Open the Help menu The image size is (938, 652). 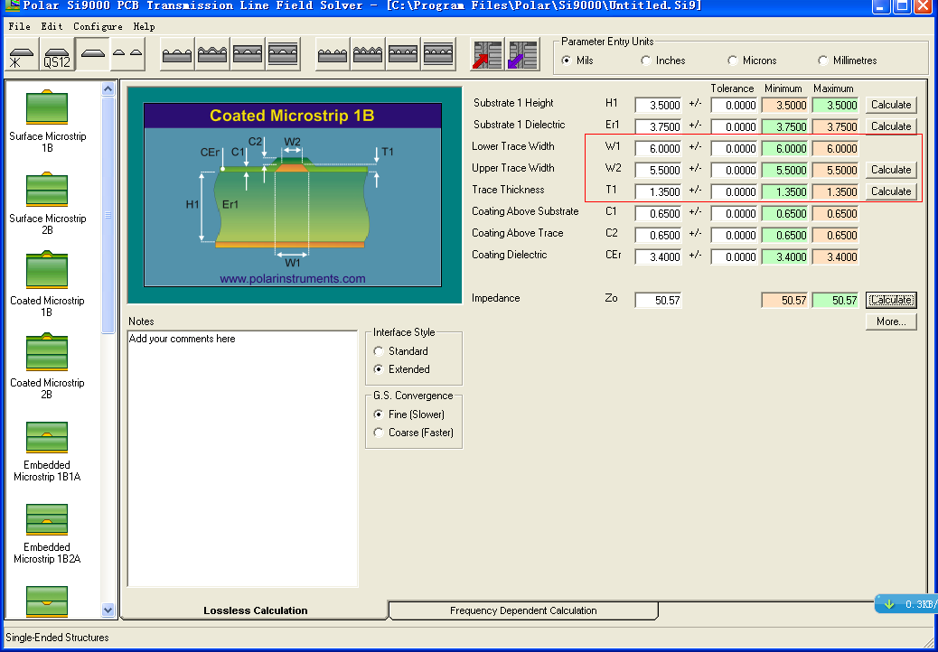[145, 26]
